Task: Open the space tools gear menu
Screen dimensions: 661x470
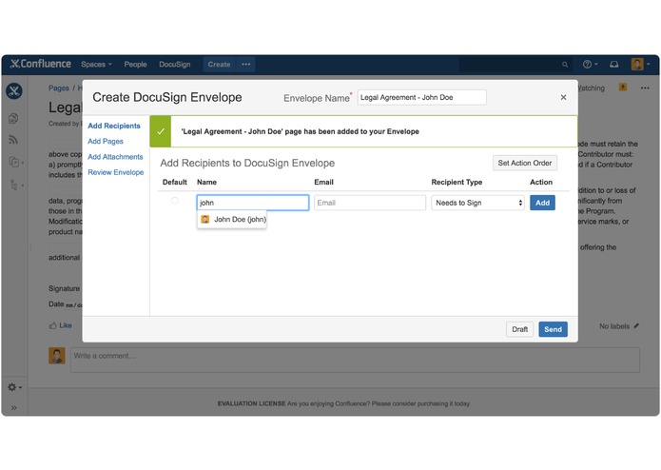Action: coord(15,387)
